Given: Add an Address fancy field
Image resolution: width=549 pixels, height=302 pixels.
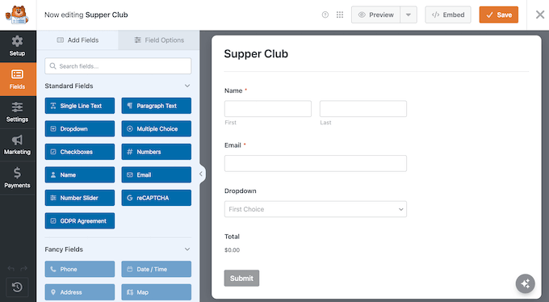Looking at the screenshot, I should click(80, 292).
